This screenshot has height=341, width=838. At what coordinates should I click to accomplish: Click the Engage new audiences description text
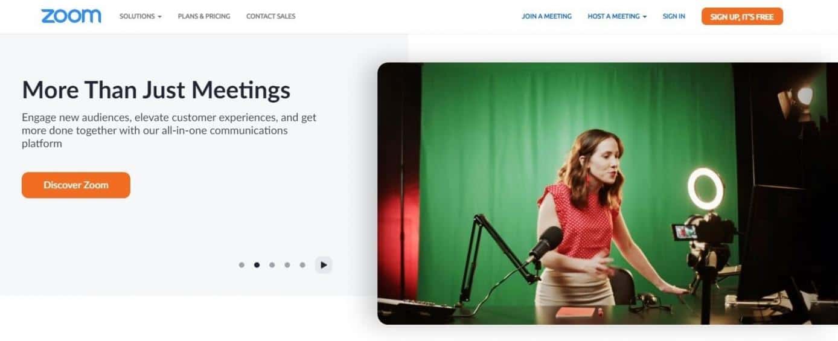pyautogui.click(x=169, y=130)
